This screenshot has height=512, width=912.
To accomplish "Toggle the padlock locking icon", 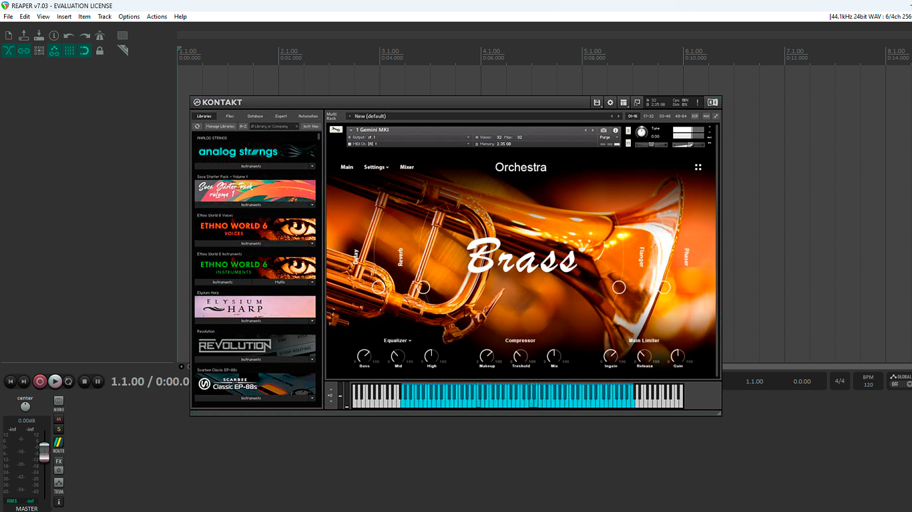I will [99, 51].
